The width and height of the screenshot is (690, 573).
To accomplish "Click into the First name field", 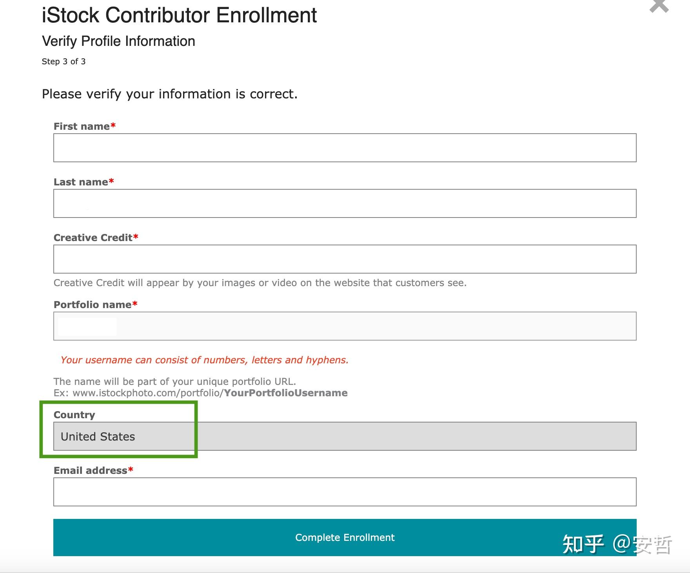I will (x=345, y=148).
